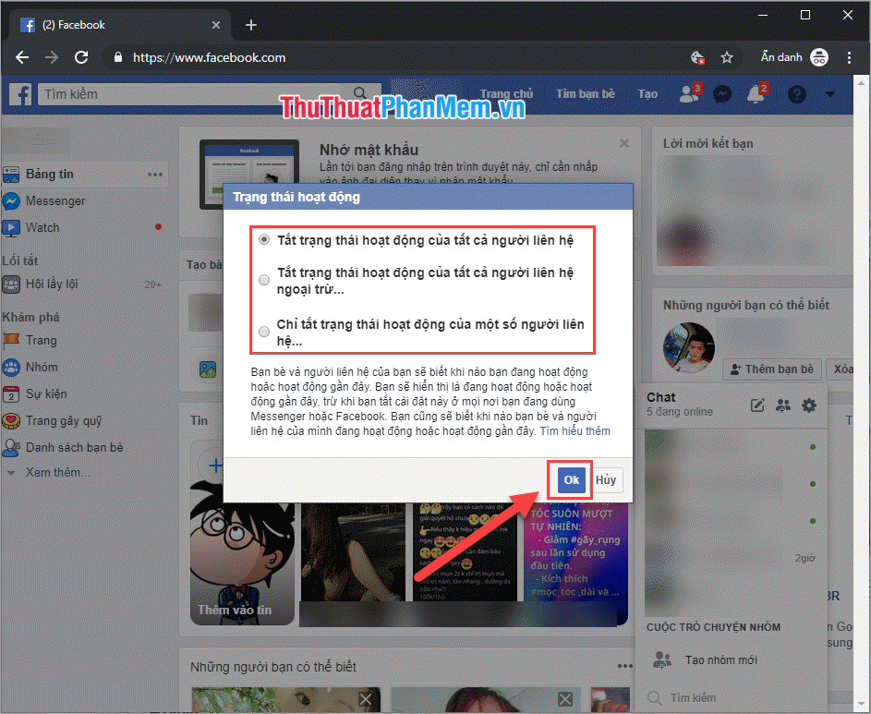Expand 'Xem thêm...' in the sidebar
Image resolution: width=871 pixels, height=714 pixels.
click(54, 472)
